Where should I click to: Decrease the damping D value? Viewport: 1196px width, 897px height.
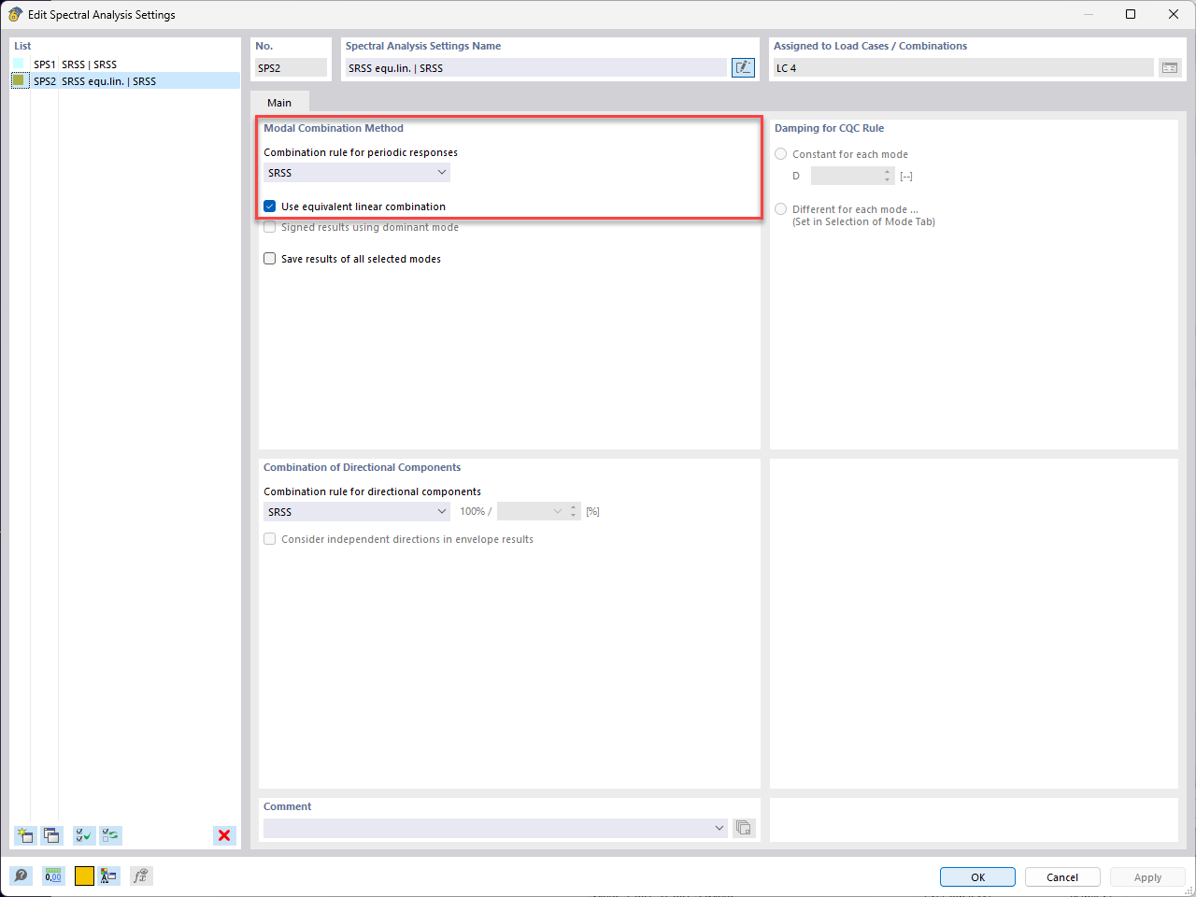click(x=888, y=180)
